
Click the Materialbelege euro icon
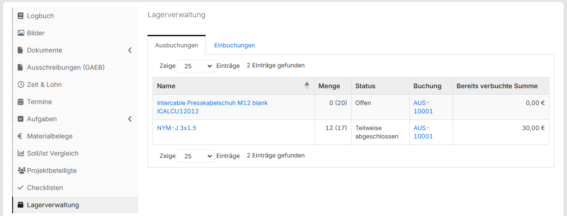(x=20, y=136)
